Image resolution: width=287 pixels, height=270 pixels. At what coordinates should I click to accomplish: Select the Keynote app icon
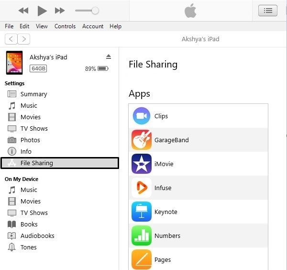click(x=142, y=212)
